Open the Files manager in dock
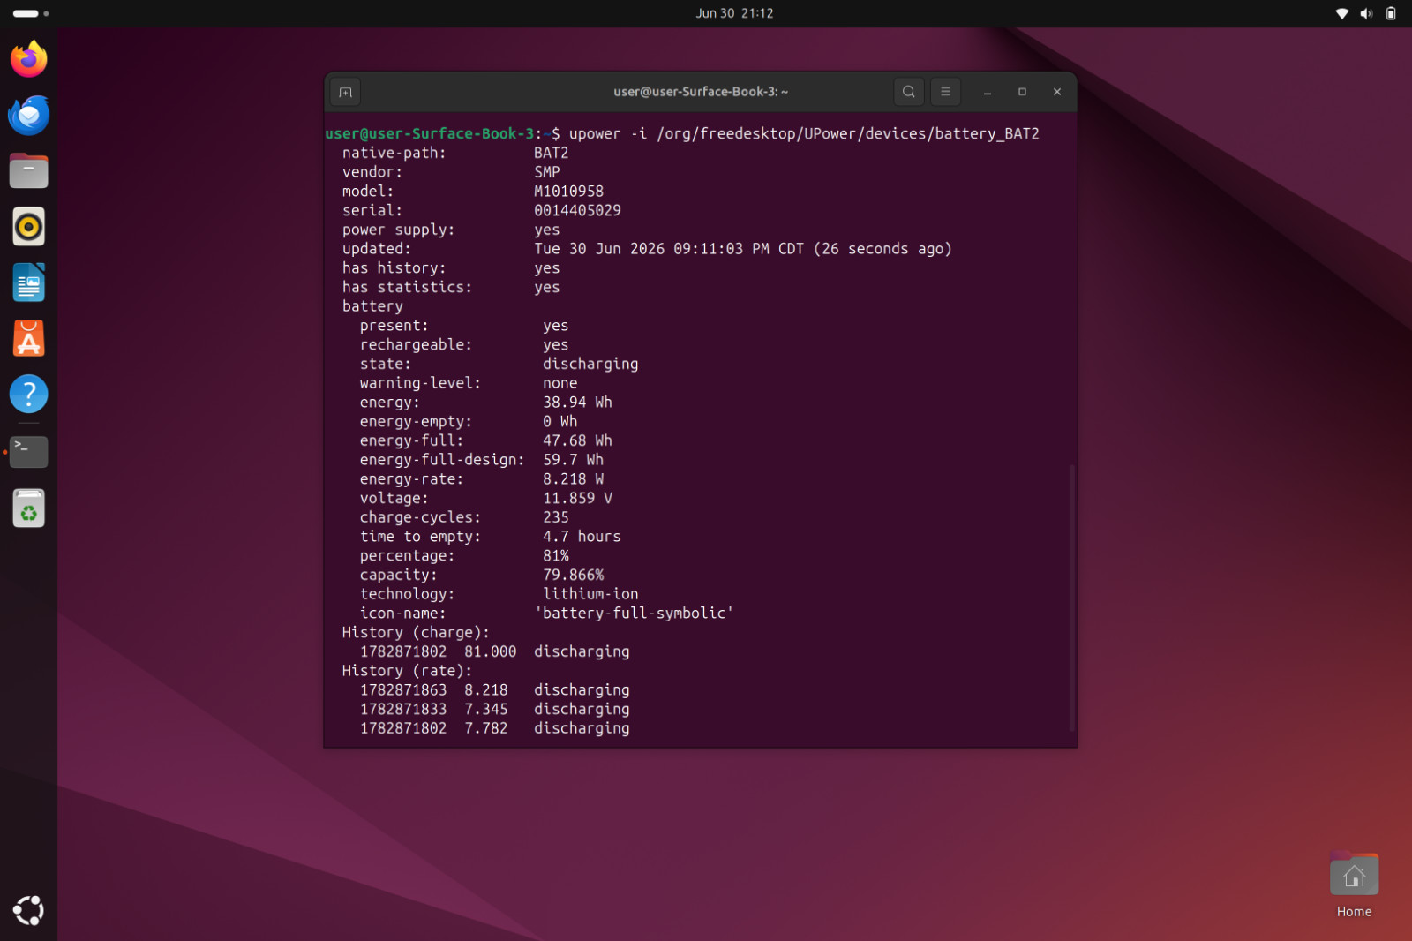The image size is (1412, 941). pos(29,170)
